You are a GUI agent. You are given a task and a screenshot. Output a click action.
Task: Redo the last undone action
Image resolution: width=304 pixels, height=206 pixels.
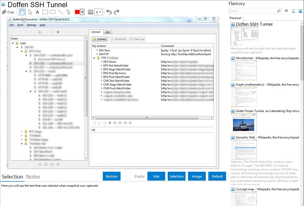coord(116,12)
